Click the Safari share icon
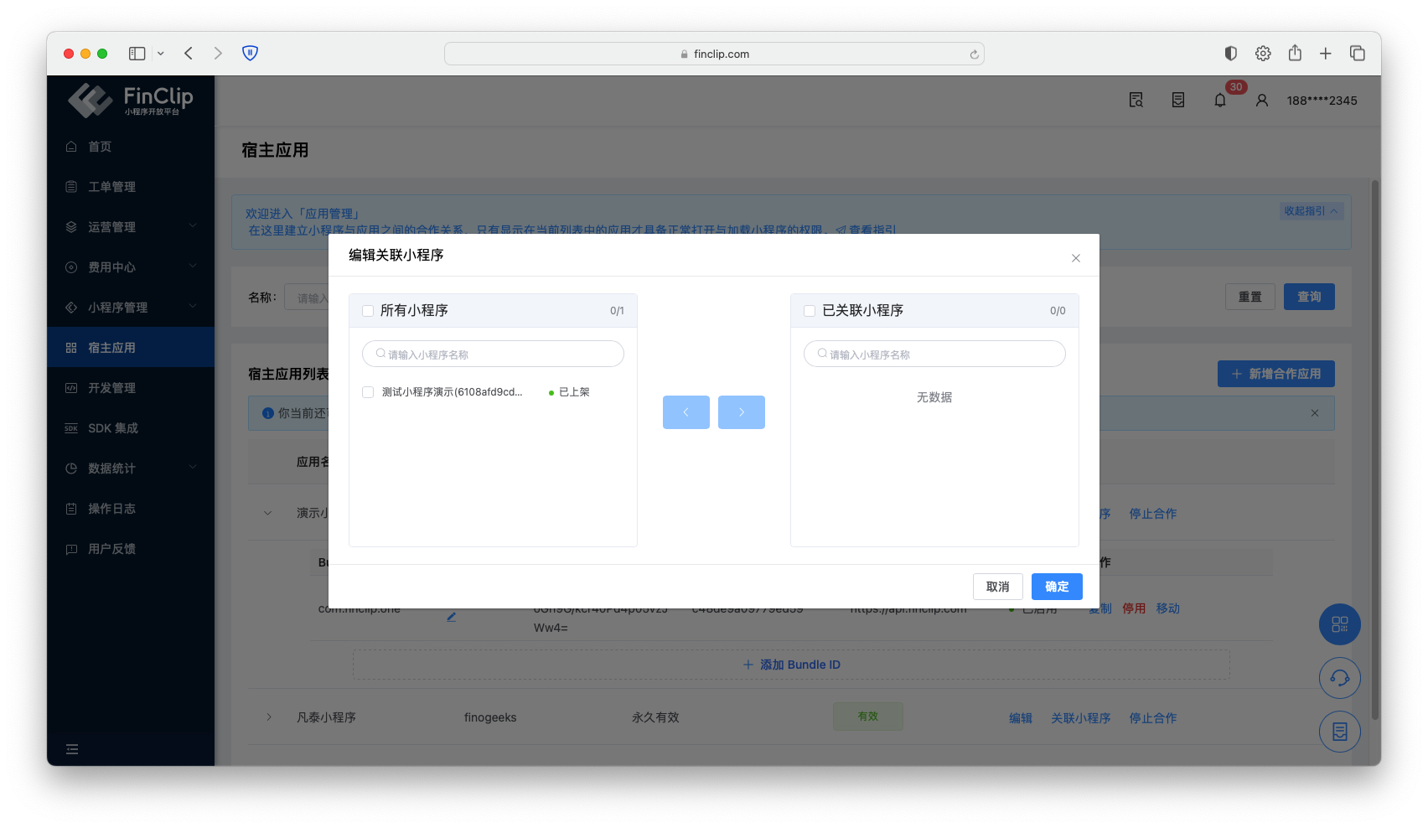Screen dimensions: 1428x828 point(1295,54)
